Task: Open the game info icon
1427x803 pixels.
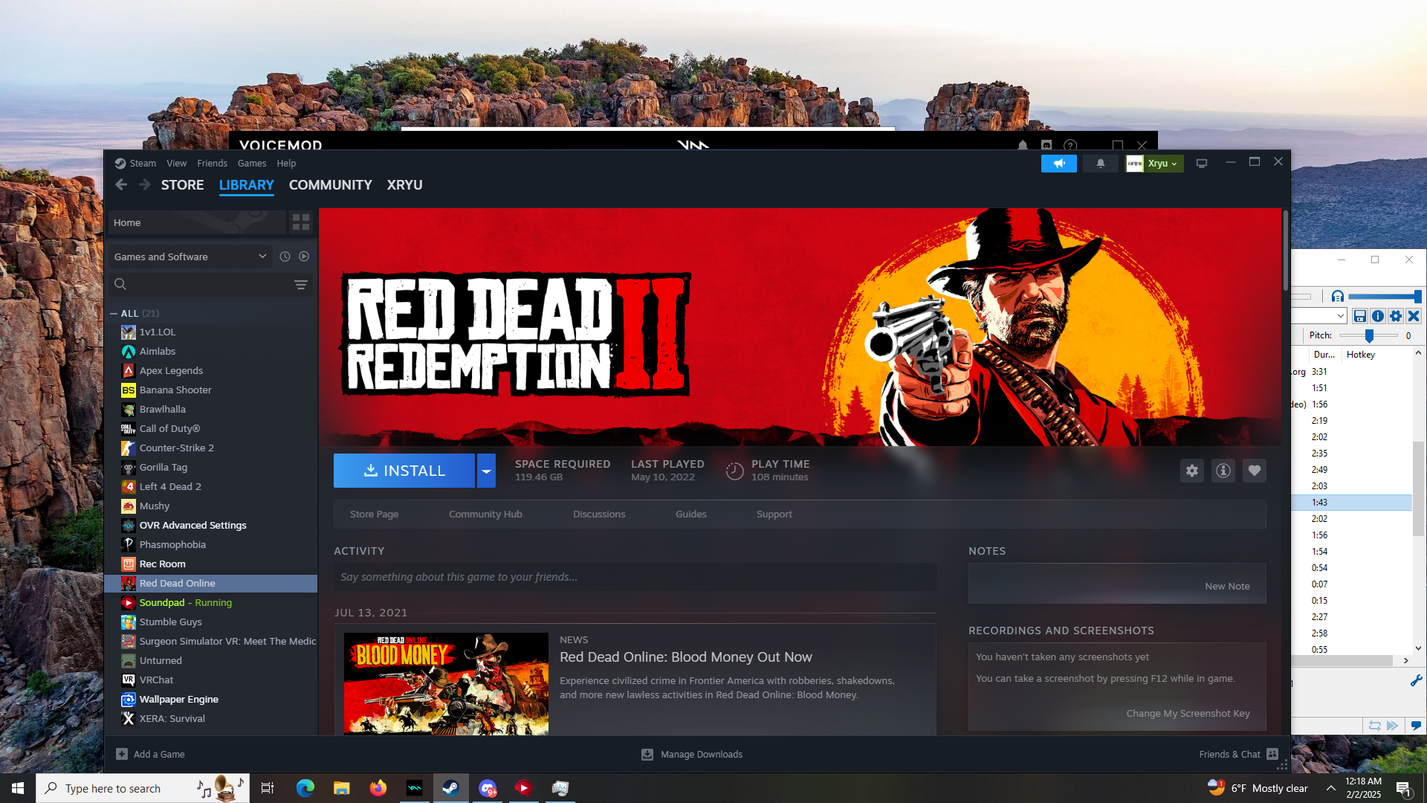Action: coord(1223,471)
